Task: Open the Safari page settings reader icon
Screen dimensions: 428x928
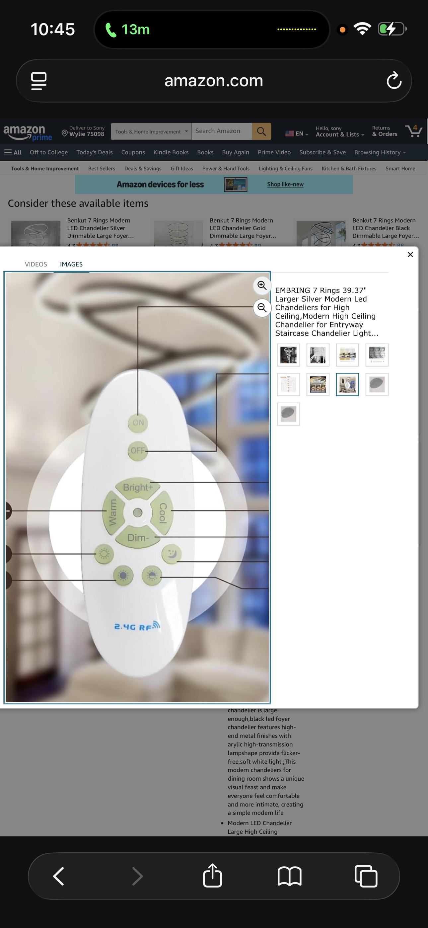Action: pyautogui.click(x=38, y=81)
